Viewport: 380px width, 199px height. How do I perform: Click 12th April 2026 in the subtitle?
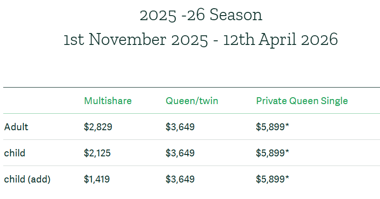pos(280,39)
